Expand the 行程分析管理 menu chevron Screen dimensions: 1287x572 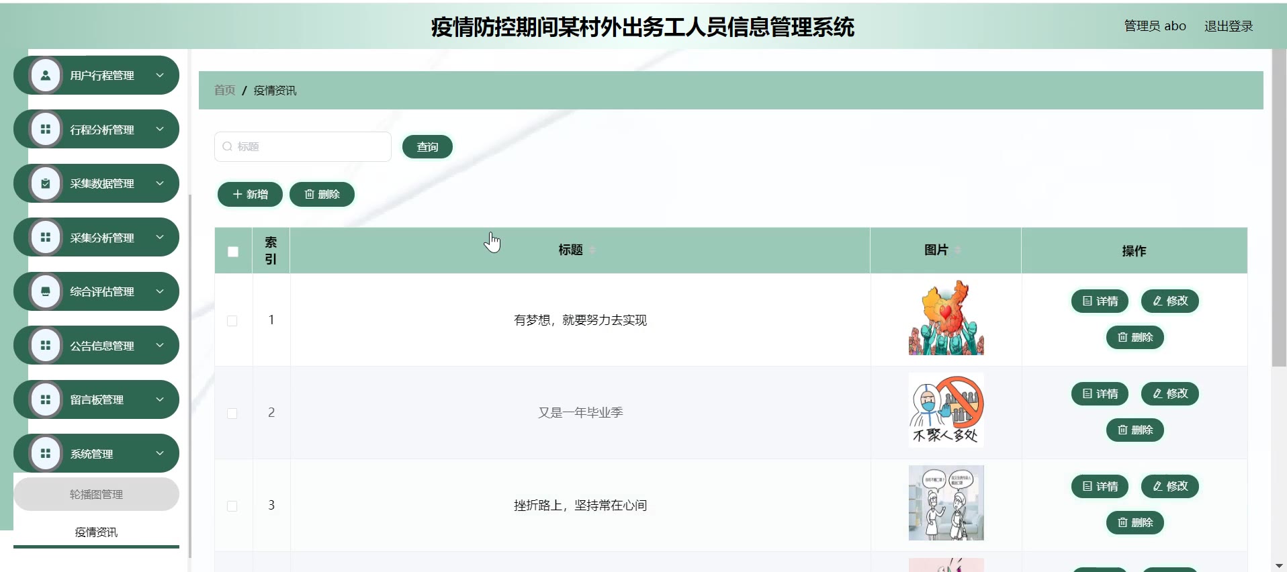(160, 129)
